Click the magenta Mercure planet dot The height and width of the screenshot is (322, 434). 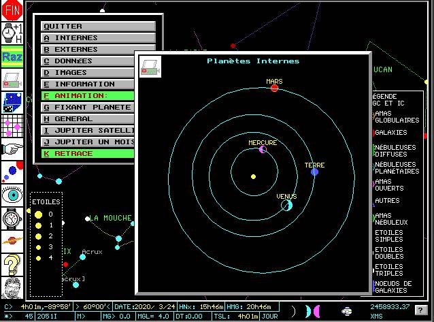263,150
